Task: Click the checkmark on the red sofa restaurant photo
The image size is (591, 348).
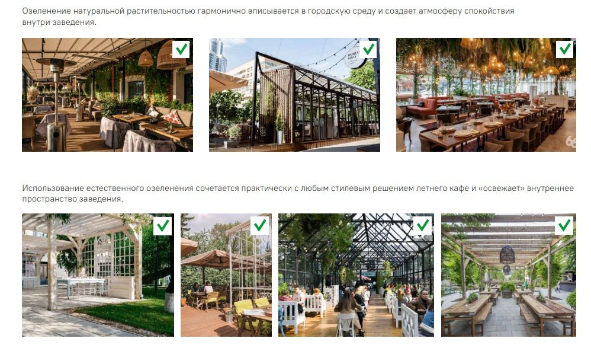Action: 564,49
